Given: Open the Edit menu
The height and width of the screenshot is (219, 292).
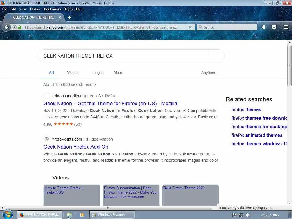Looking at the screenshot, I should 13,9.
